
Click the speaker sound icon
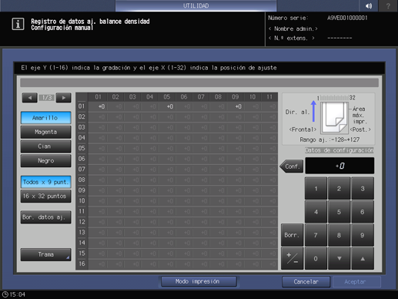click(369, 5)
